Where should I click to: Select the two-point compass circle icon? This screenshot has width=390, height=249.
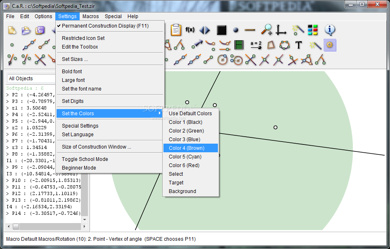pyautogui.click(x=236, y=60)
